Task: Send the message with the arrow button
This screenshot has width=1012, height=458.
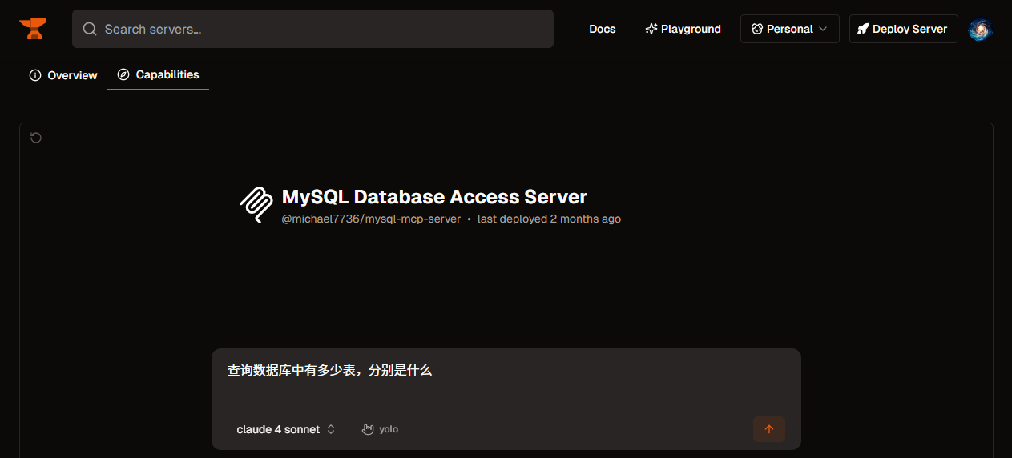Action: pyautogui.click(x=769, y=429)
